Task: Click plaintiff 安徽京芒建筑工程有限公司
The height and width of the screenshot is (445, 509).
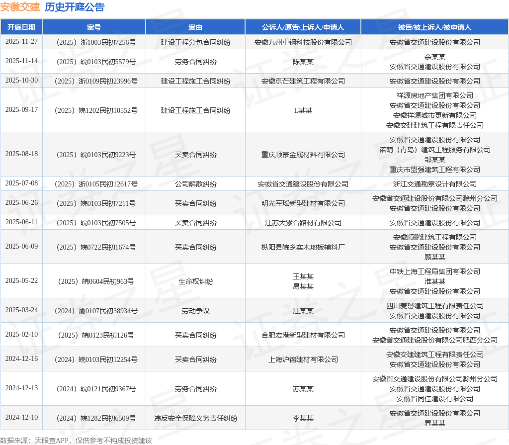Action: click(x=303, y=81)
